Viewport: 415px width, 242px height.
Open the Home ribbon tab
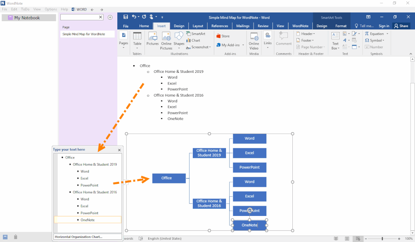coord(144,26)
